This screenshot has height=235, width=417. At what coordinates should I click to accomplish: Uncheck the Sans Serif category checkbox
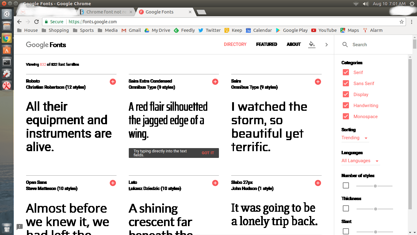(x=346, y=84)
